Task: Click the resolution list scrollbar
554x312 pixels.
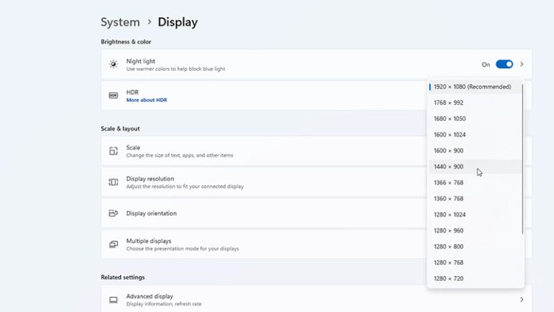Action: pyautogui.click(x=522, y=158)
